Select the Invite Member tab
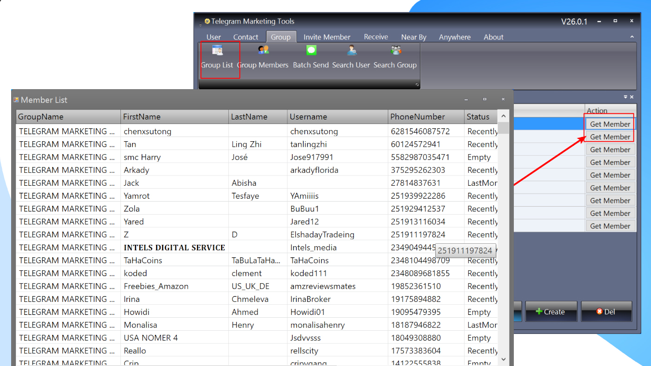 [327, 37]
